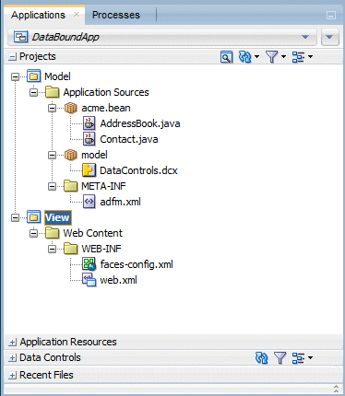This screenshot has height=396, width=345.
Task: Collapse the View project node
Action: point(15,217)
